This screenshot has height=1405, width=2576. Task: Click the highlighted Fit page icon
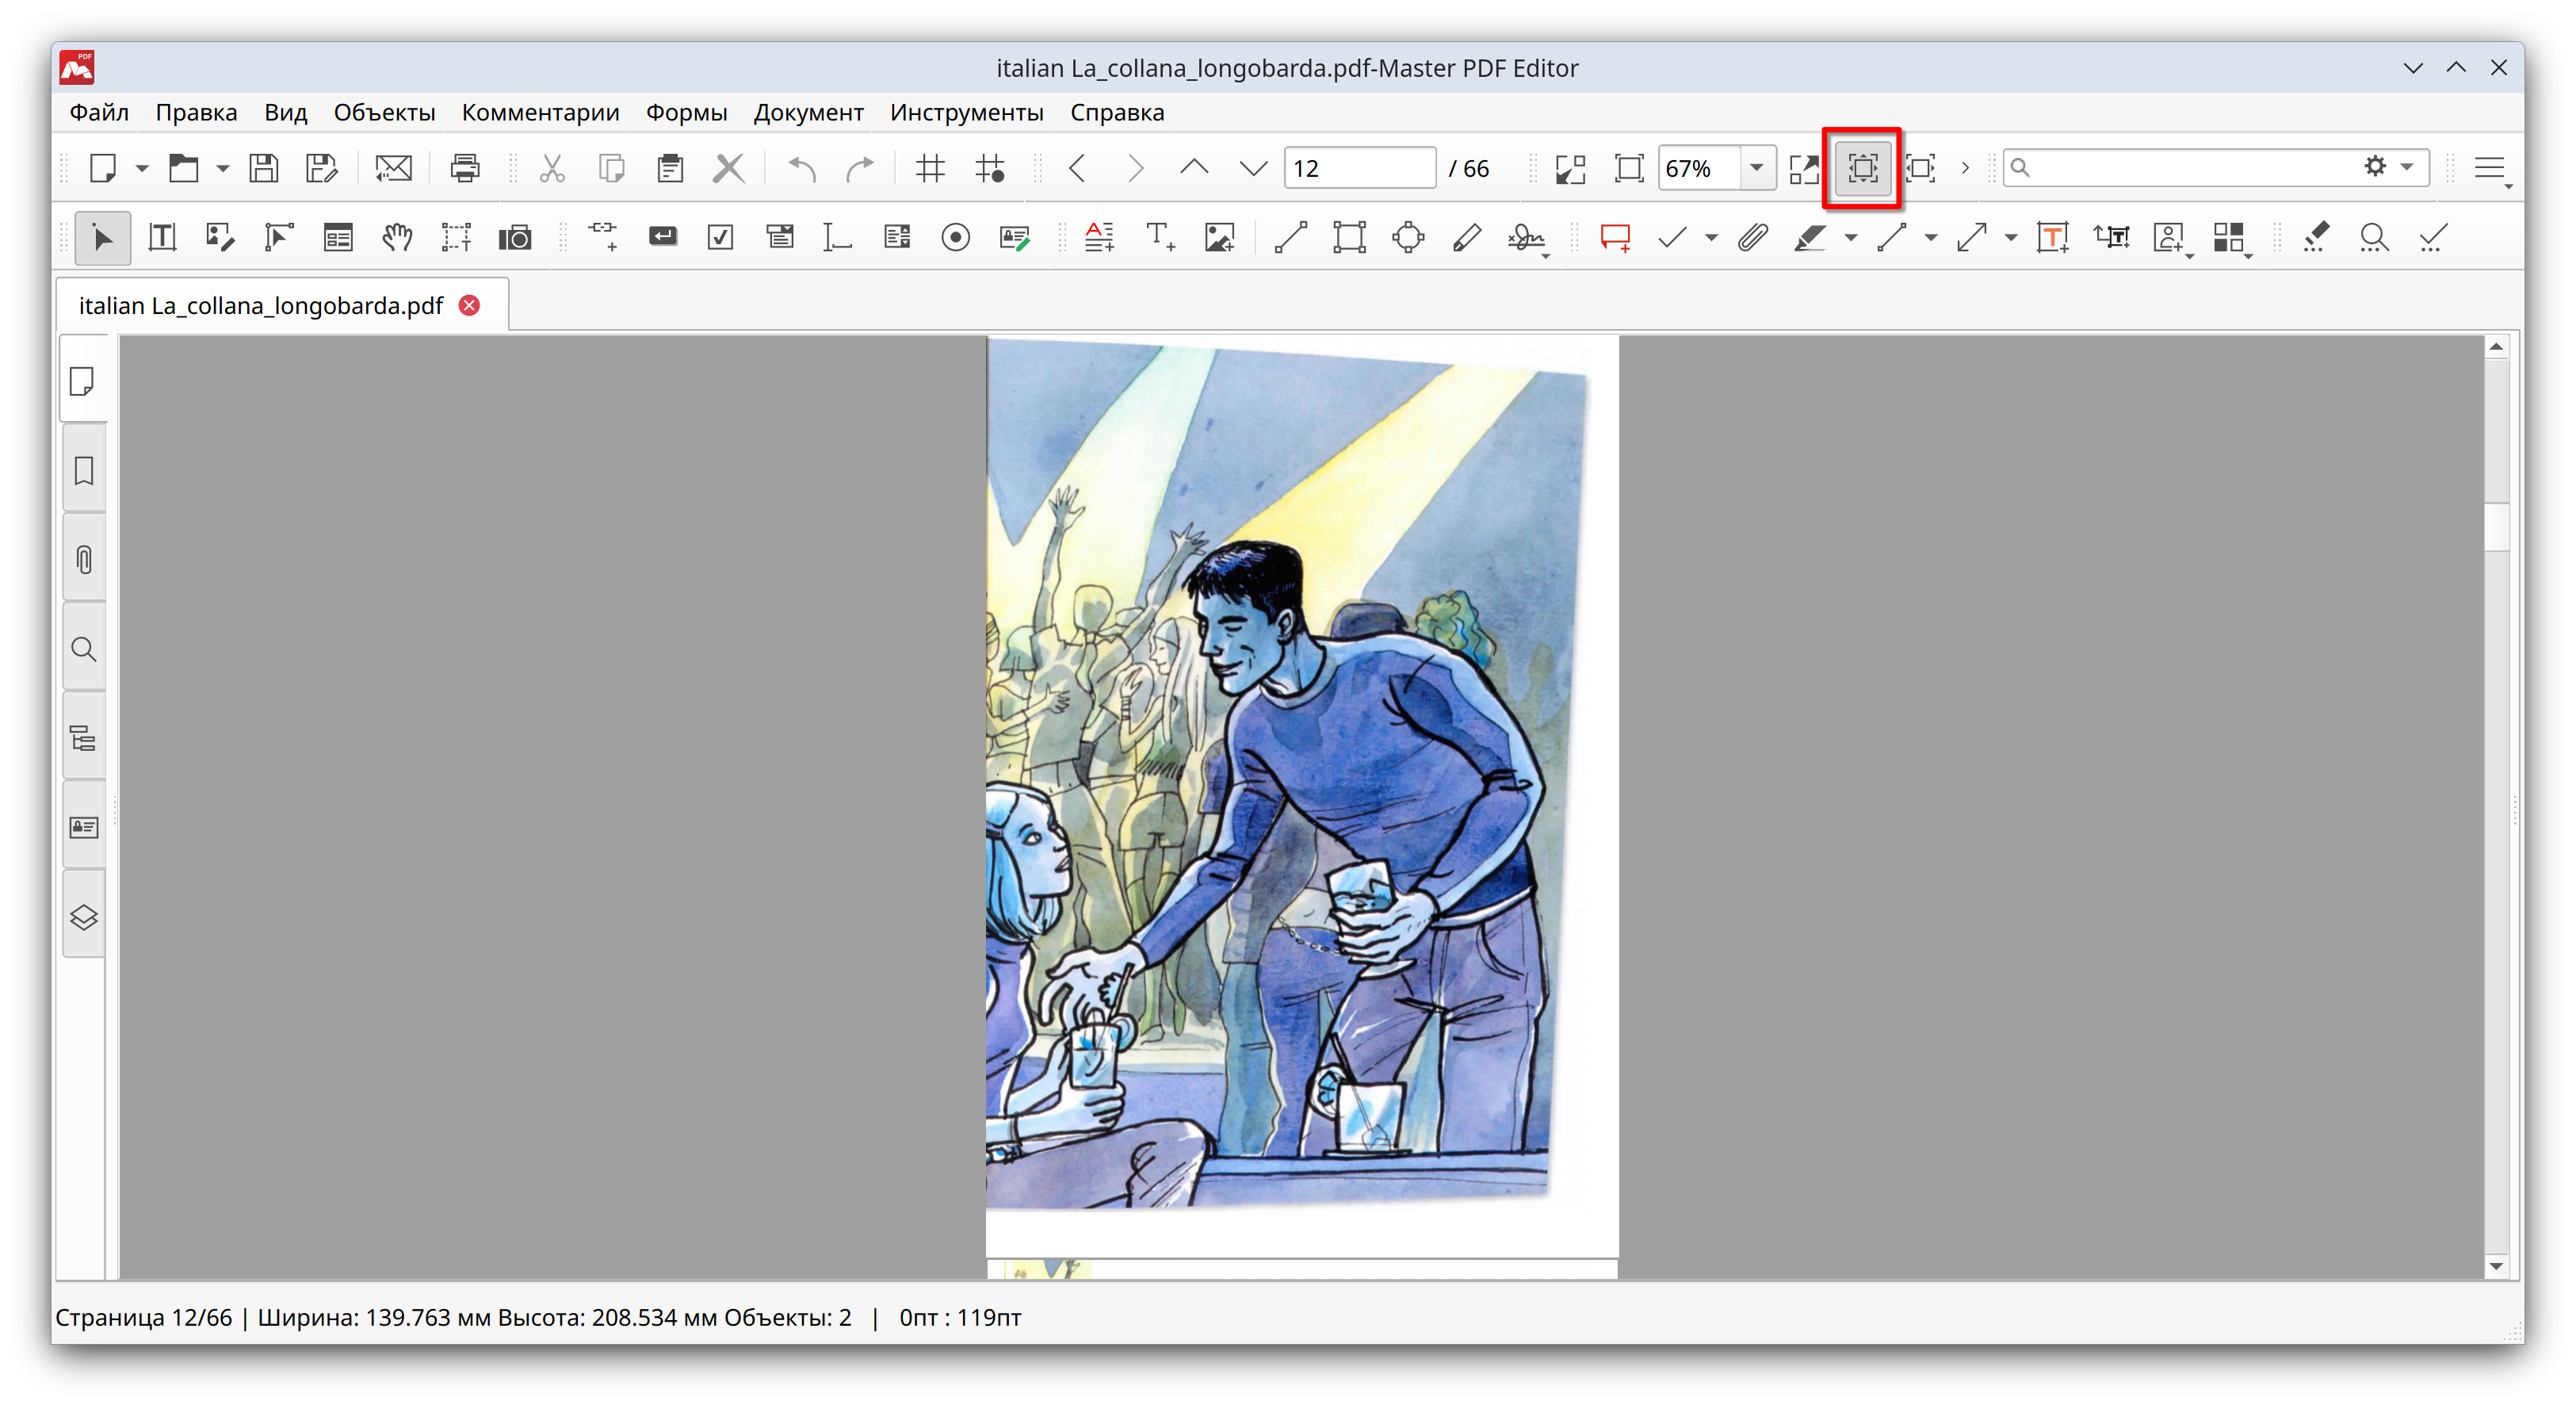pyautogui.click(x=1862, y=168)
